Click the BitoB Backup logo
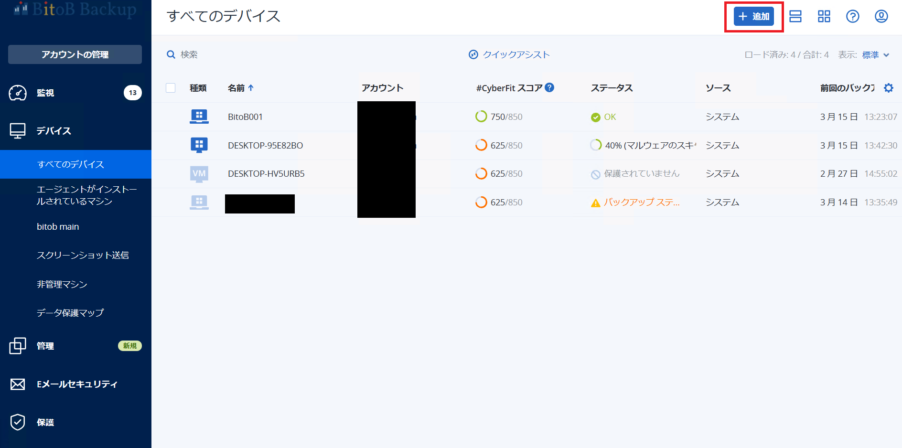The image size is (902, 448). pos(75,9)
